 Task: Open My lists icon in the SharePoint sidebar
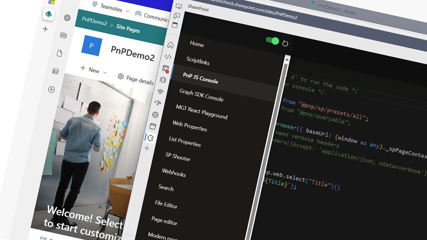click(x=55, y=71)
